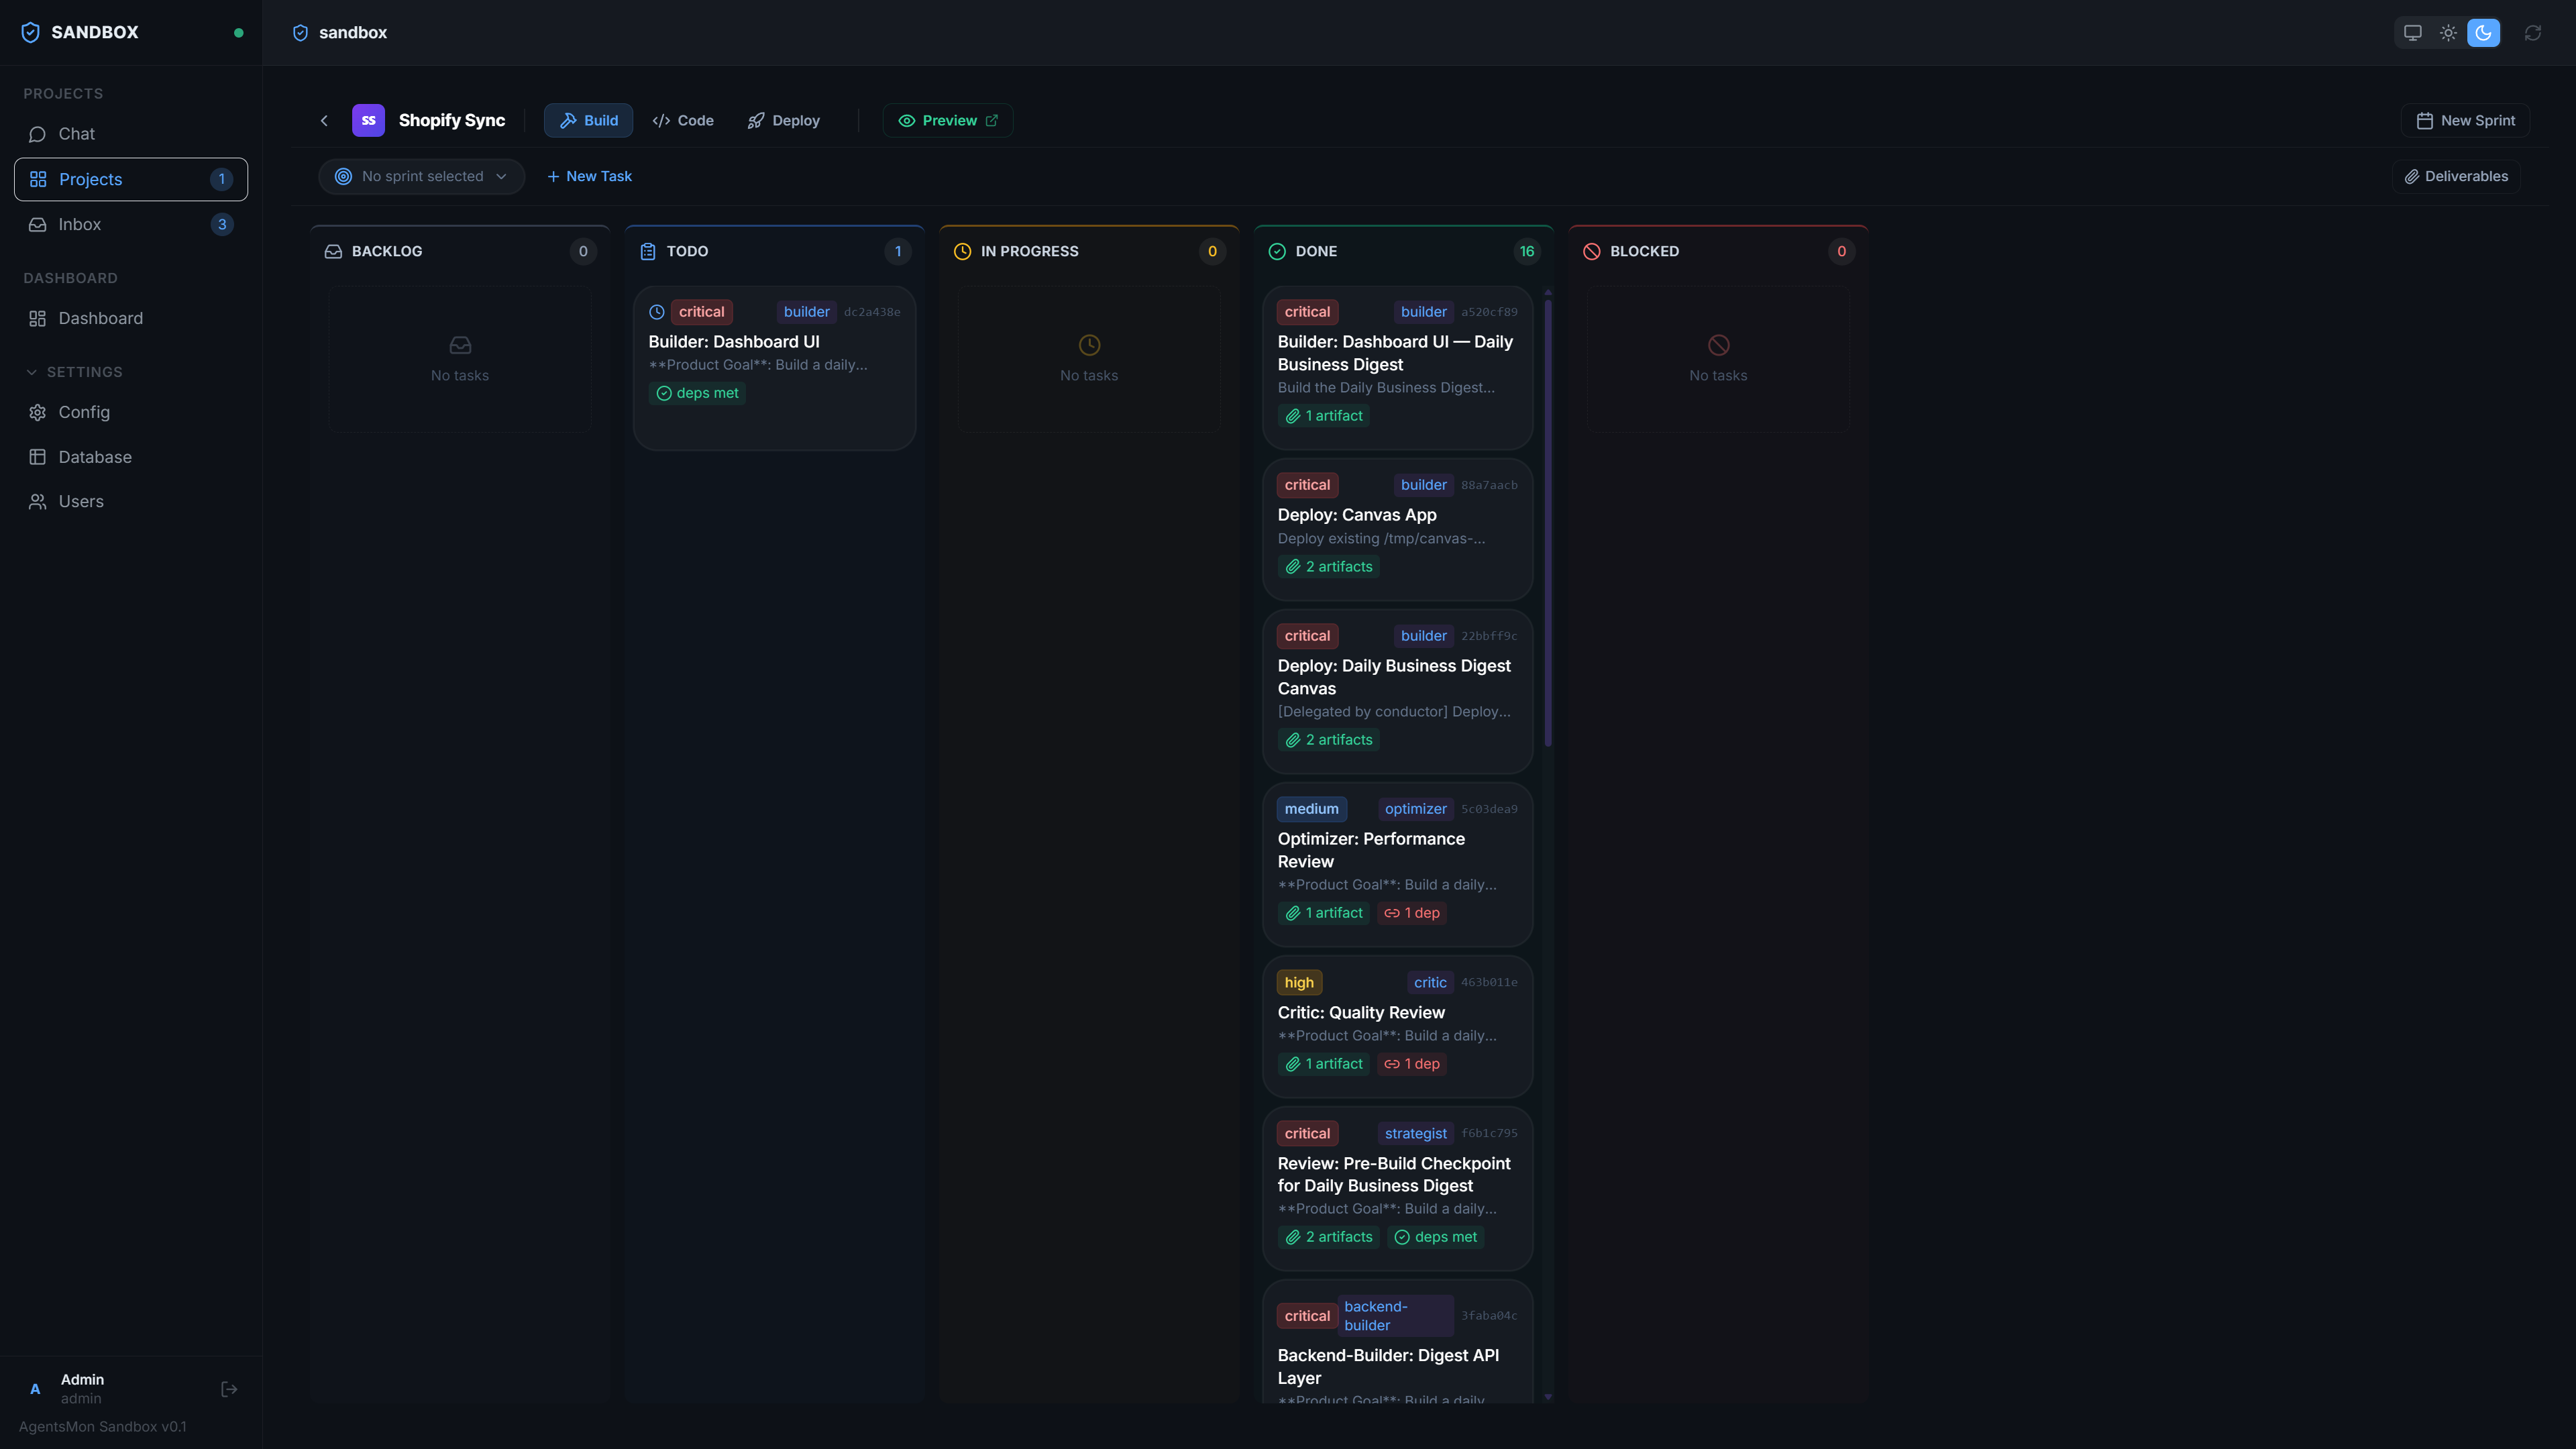Open the Preview in new window

947,120
